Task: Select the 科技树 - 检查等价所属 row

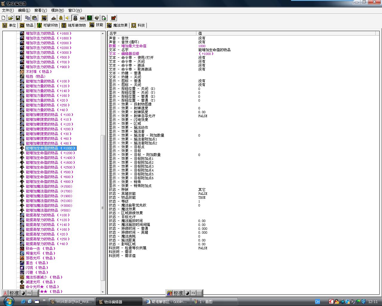Action: pos(243,248)
